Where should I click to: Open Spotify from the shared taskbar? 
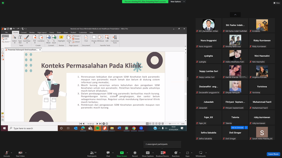coord(97,128)
